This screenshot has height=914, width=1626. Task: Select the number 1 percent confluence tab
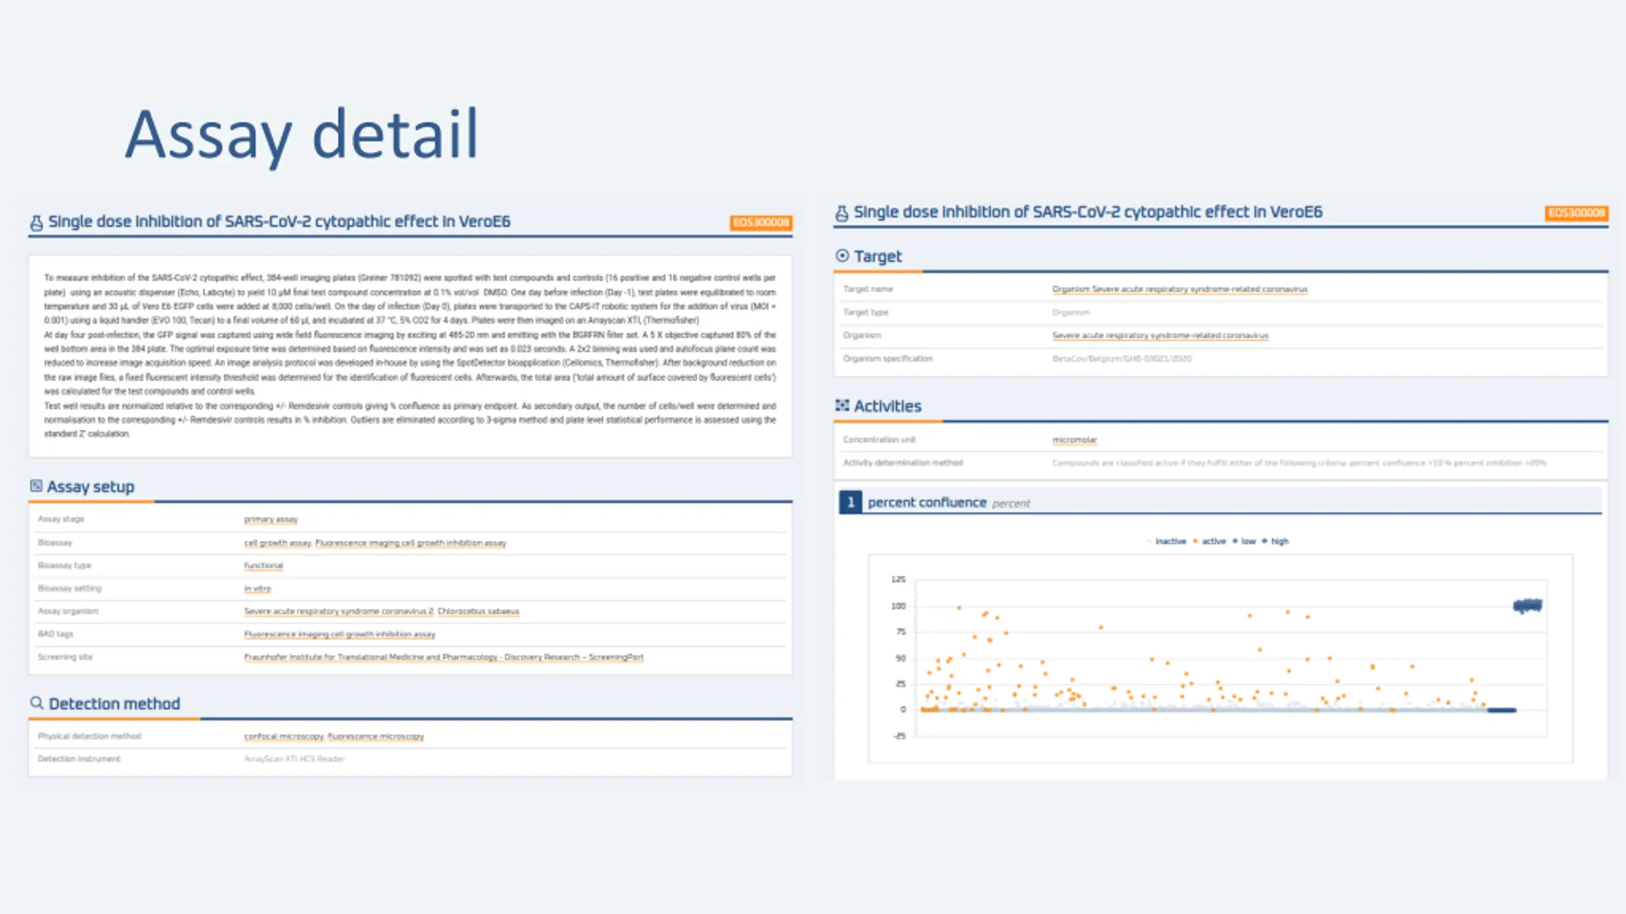[850, 502]
